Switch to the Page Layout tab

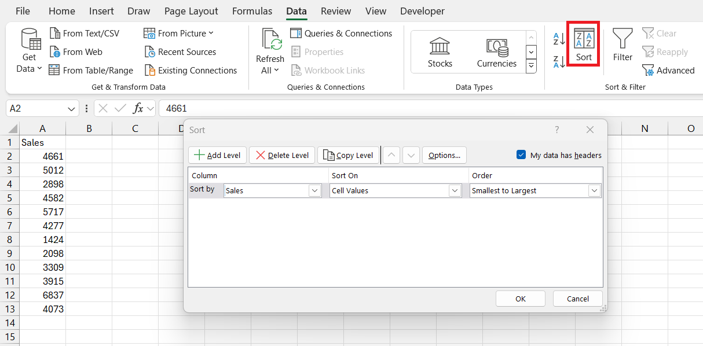tap(191, 11)
